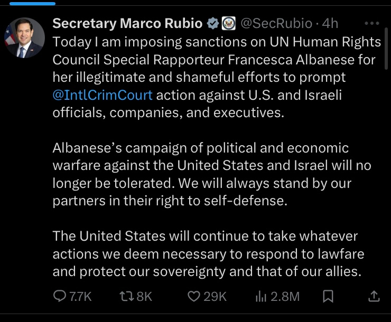The image size is (391, 322).
Task: Tap the repost arrows icon
Action: click(126, 297)
